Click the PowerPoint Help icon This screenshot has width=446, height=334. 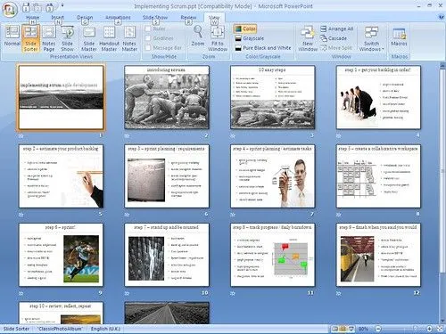point(442,17)
